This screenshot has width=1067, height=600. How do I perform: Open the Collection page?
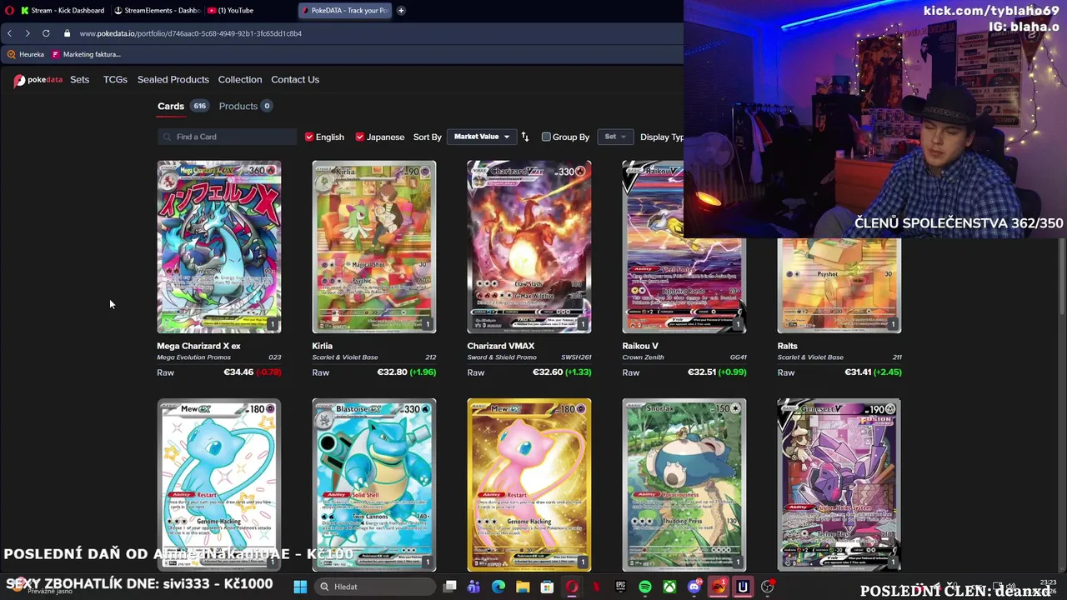pos(240,79)
